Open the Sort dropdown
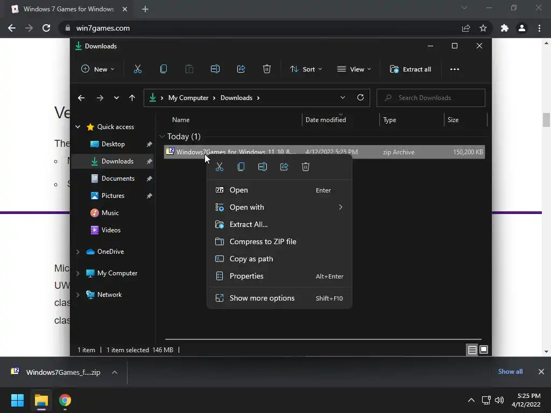Viewport: 551px width, 413px height. coord(306,69)
